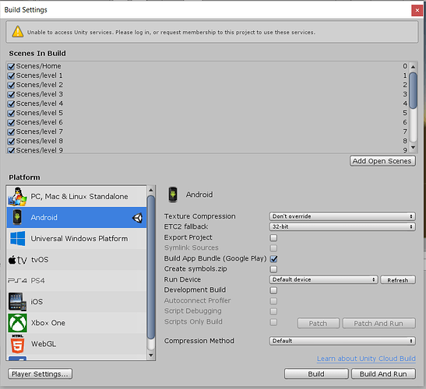The image size is (426, 389).
Task: Click the Android icon in the settings header
Action: click(x=173, y=194)
